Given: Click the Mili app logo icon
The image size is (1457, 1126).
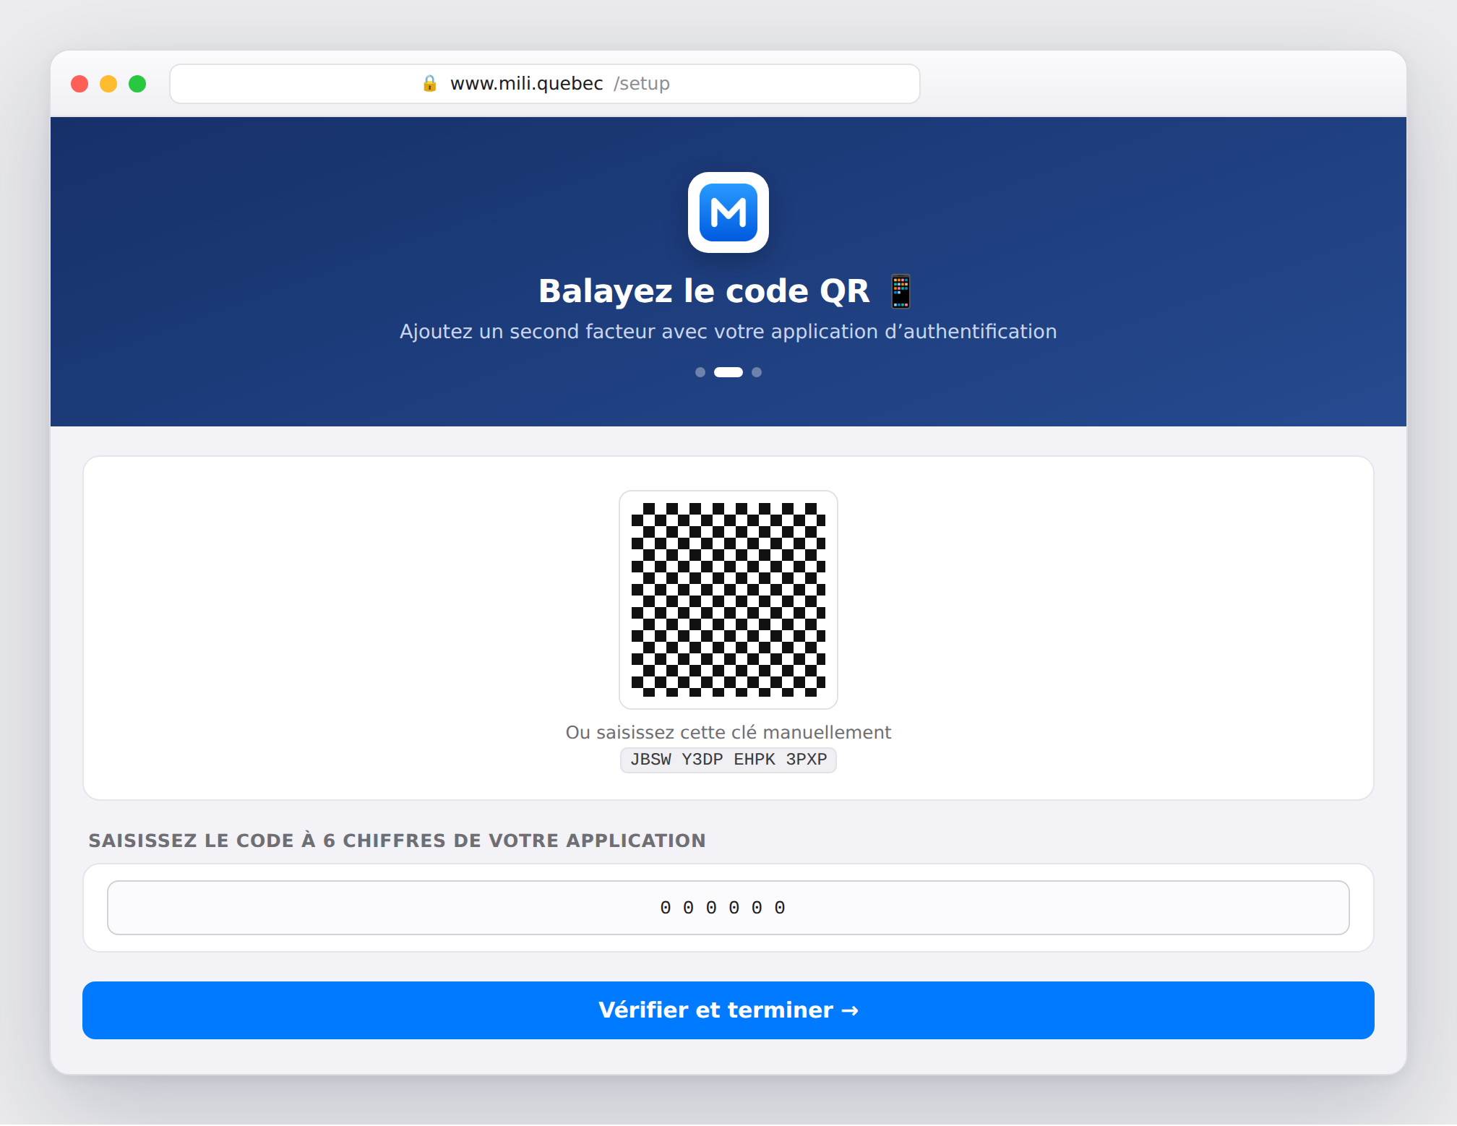Looking at the screenshot, I should (728, 212).
